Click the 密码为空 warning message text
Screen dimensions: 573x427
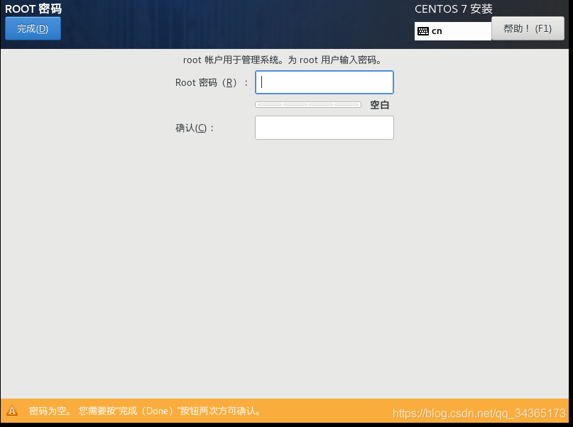[x=146, y=411]
